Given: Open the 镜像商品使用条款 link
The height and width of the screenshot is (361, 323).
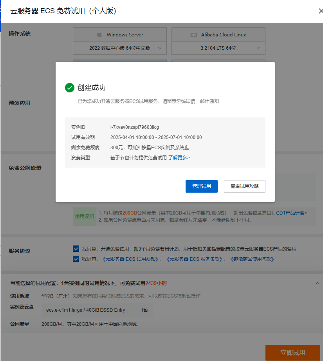Looking at the screenshot, I should pos(252,259).
